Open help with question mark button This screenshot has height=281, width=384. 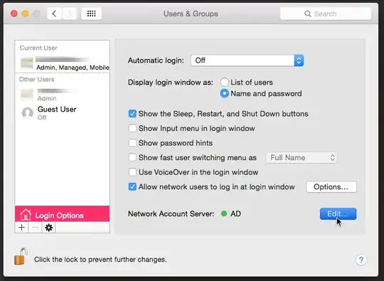361,260
